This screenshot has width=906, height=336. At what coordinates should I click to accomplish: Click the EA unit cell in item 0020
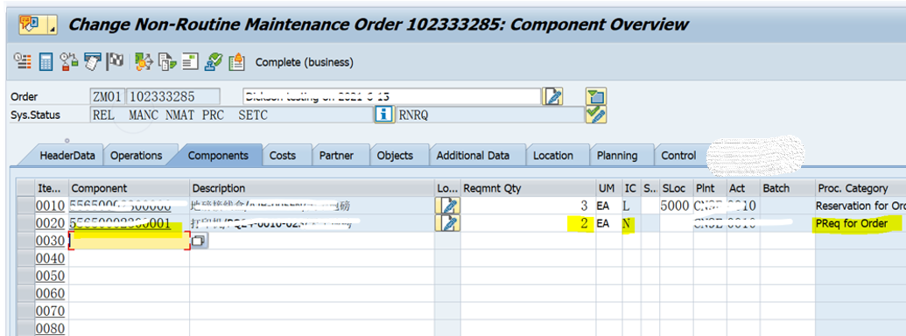coord(609,223)
